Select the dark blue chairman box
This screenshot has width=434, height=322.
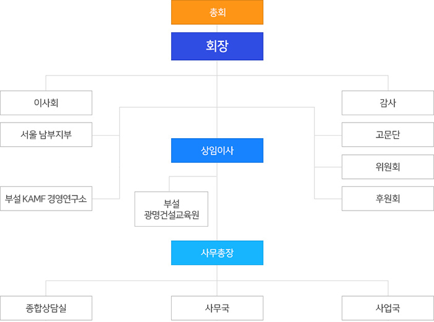tap(217, 46)
